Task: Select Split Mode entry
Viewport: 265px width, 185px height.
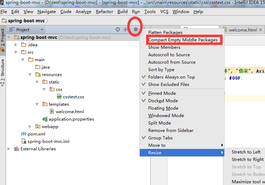Action: pyautogui.click(x=182, y=123)
